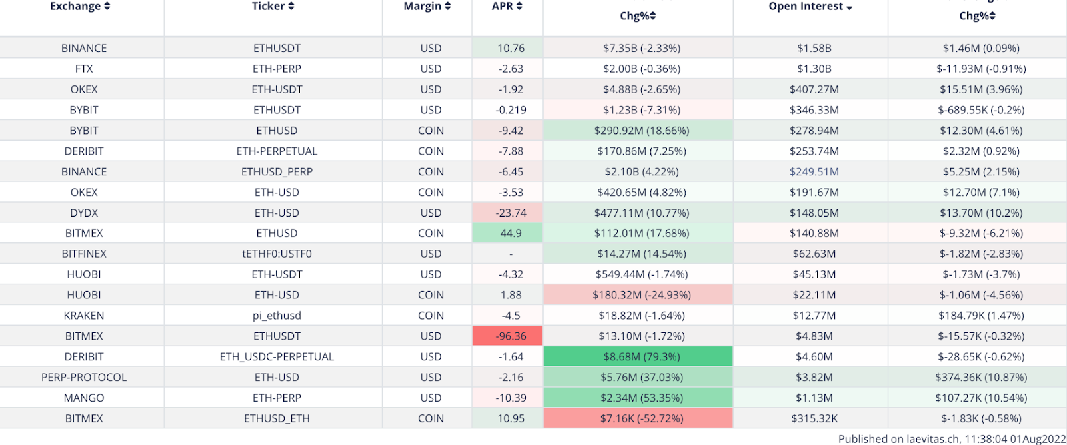1067x445 pixels.
Task: Click $15.51M (3.96%) change cell
Action: [978, 89]
